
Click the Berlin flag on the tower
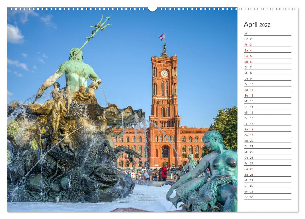point(162,37)
